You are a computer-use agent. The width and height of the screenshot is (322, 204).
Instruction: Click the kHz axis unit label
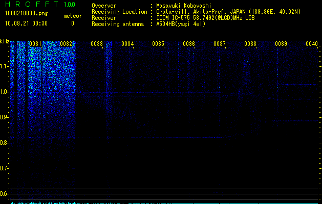click(5, 41)
